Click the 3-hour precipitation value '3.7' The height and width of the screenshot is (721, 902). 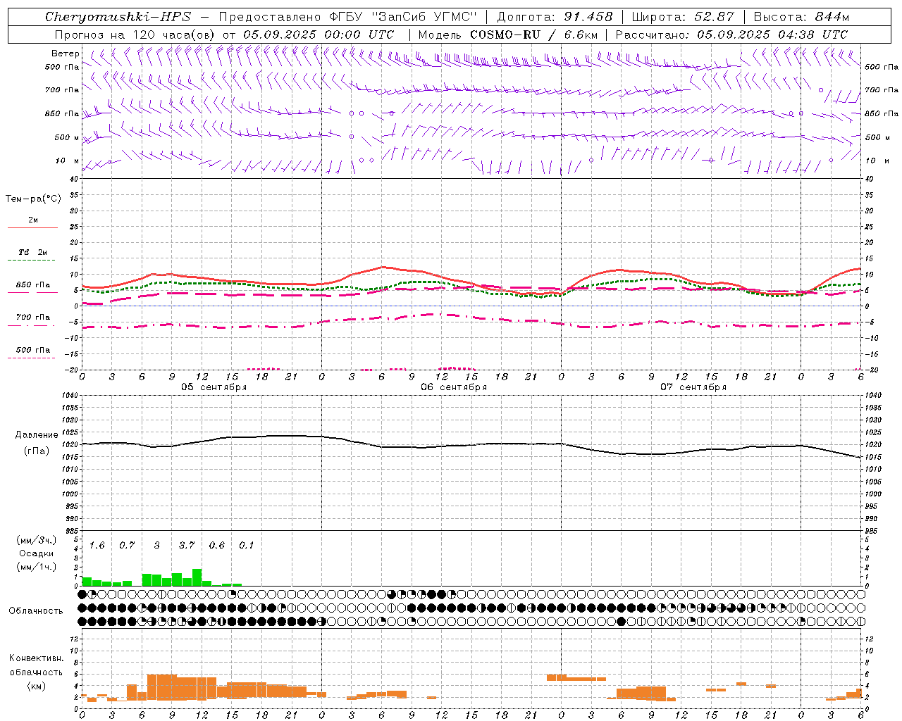187,546
